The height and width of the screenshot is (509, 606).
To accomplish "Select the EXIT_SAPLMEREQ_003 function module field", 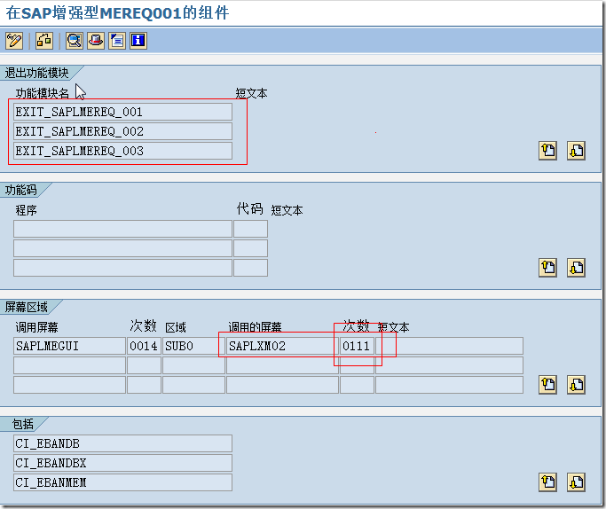I will coord(123,151).
